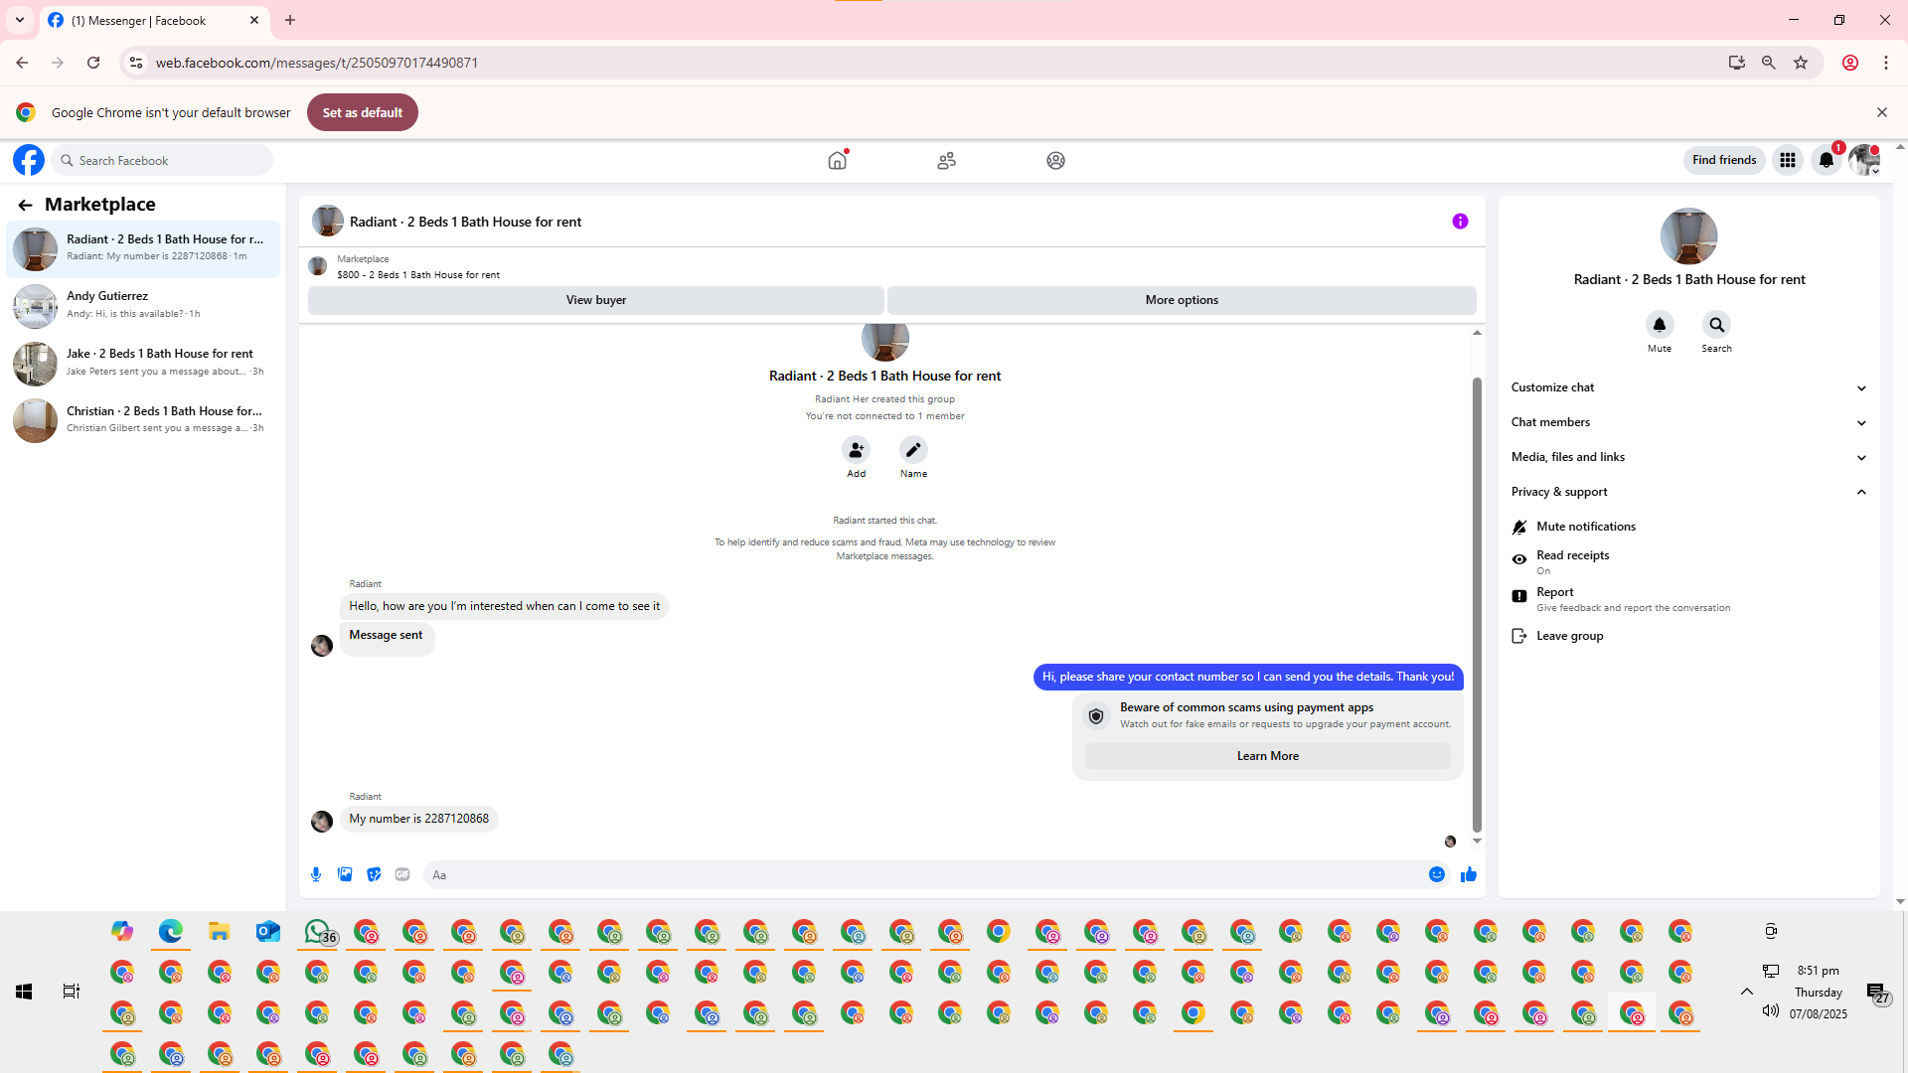1908x1073 pixels.
Task: Open the account profile picture menu
Action: (x=1864, y=160)
